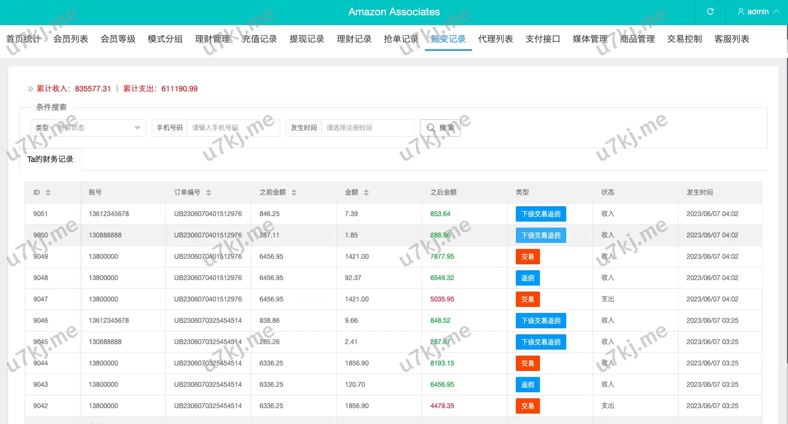Navigate to 提现记录 menu

coord(307,39)
